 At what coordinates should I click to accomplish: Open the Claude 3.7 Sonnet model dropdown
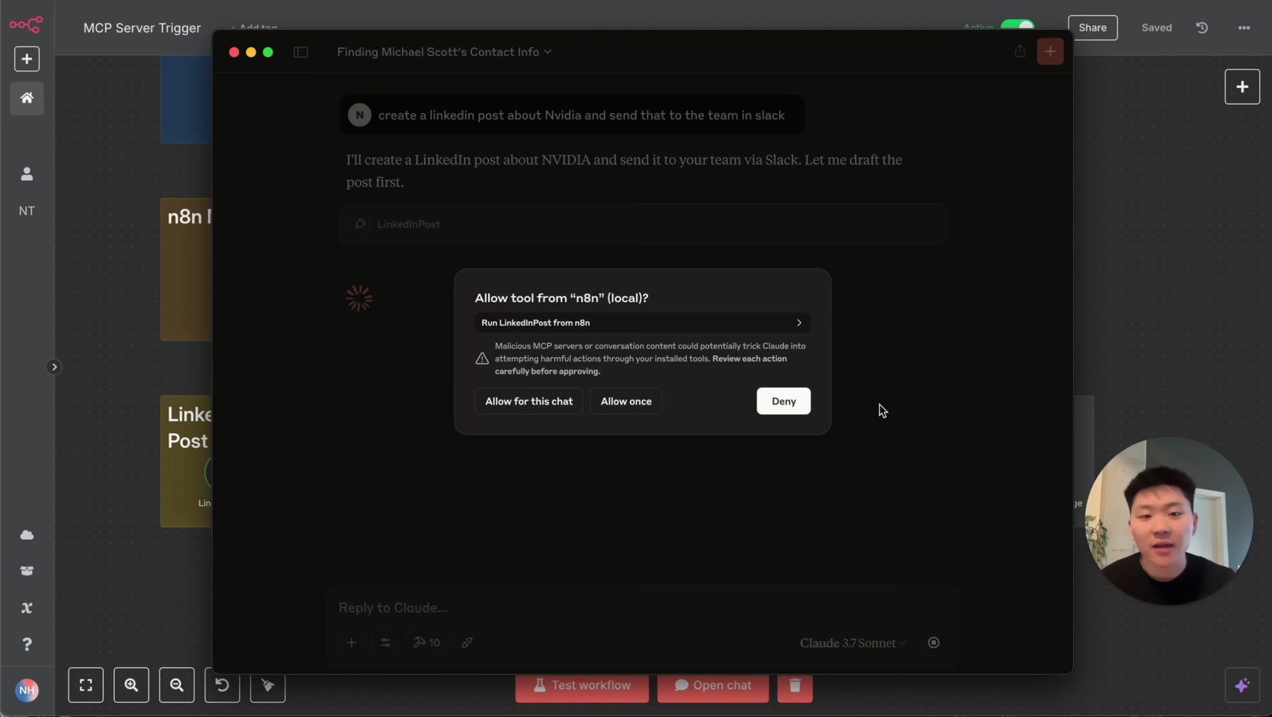[x=853, y=643]
